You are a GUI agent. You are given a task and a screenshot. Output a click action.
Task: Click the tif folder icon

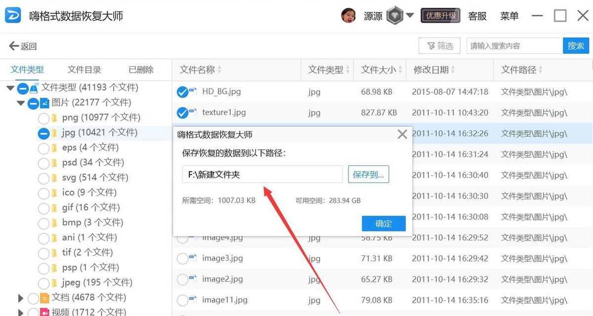[x=54, y=253]
